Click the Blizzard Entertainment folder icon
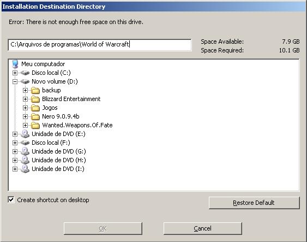 pos(35,99)
